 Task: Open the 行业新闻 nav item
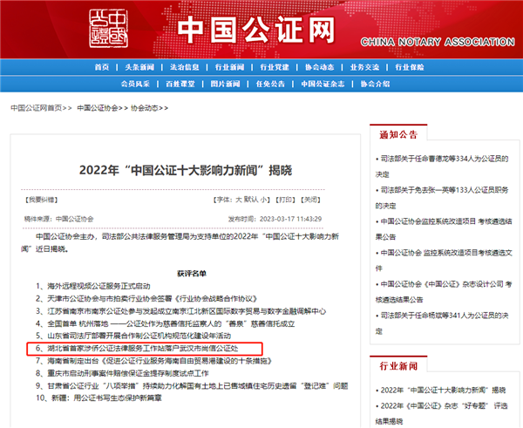tap(229, 67)
